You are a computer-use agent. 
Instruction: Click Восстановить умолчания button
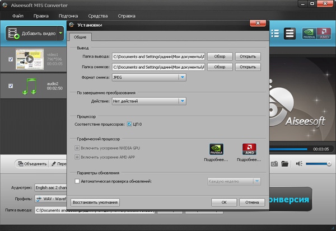click(x=95, y=202)
